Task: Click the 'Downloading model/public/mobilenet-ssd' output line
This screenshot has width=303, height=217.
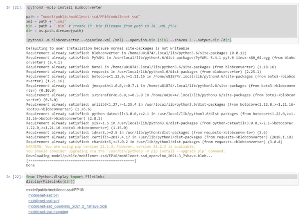Action: click(119, 156)
